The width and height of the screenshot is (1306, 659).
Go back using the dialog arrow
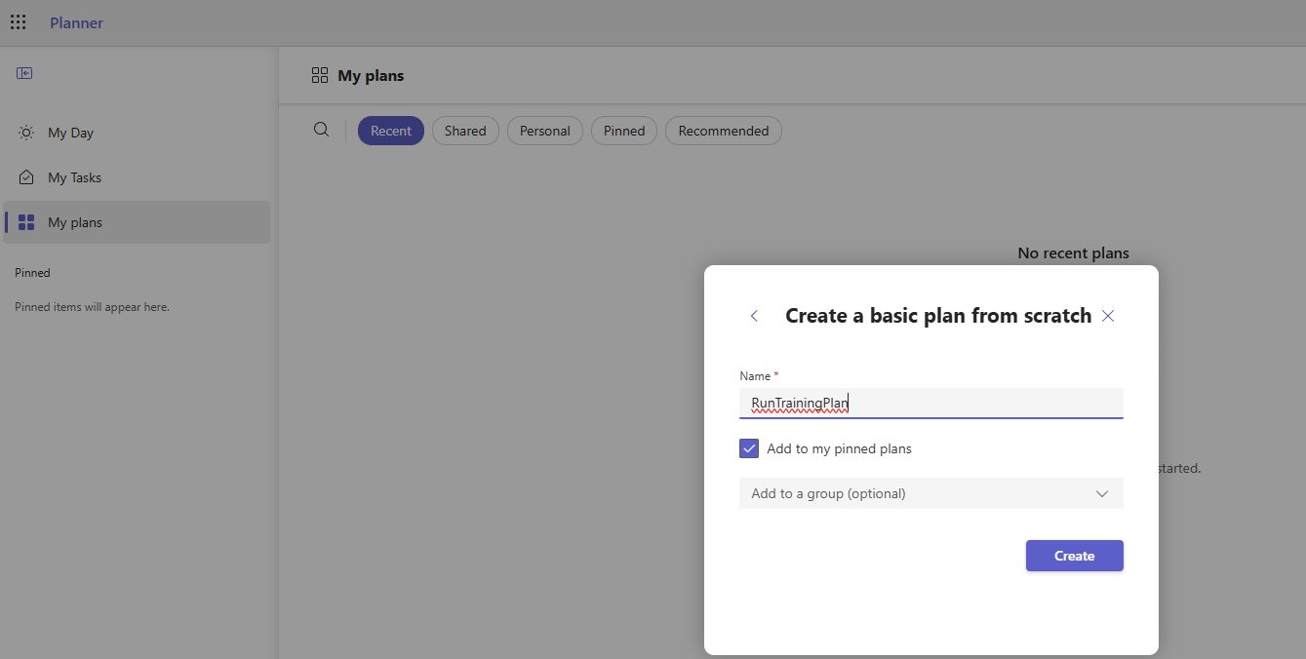(754, 316)
